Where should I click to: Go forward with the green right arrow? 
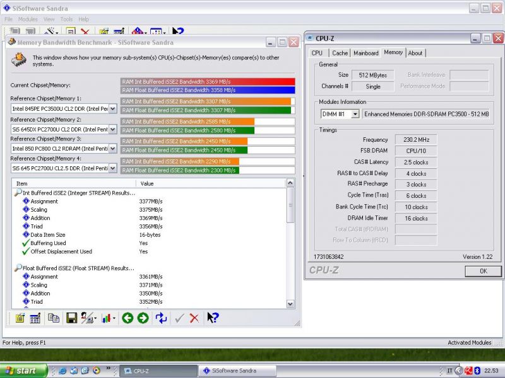tap(143, 318)
